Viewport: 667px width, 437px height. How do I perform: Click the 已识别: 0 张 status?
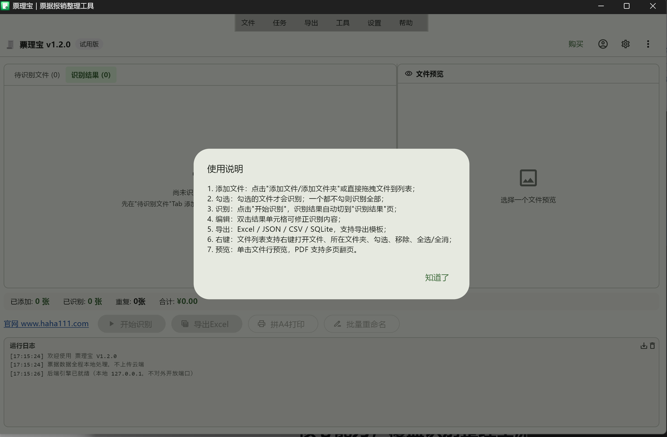pos(82,301)
